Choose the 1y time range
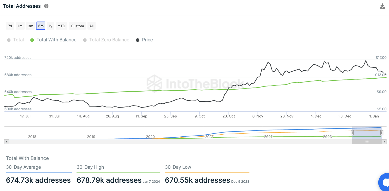 (50, 26)
